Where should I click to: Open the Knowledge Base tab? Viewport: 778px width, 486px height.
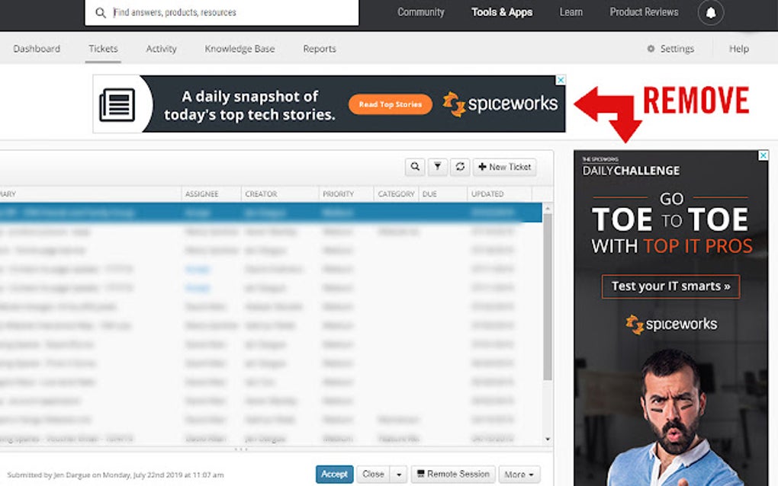coord(239,48)
